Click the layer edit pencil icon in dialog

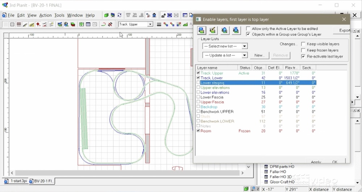tap(213, 30)
